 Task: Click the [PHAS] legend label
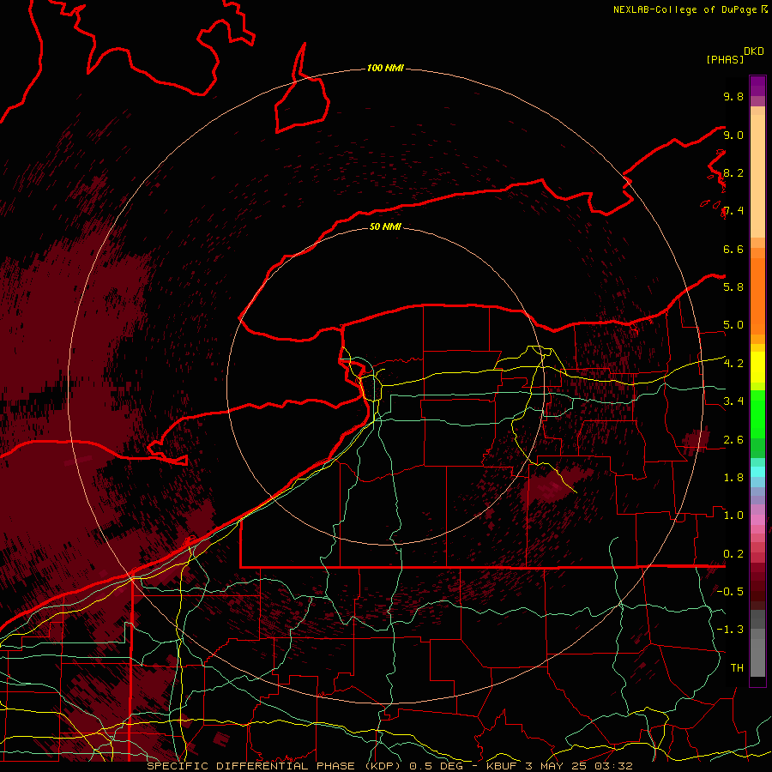725,59
